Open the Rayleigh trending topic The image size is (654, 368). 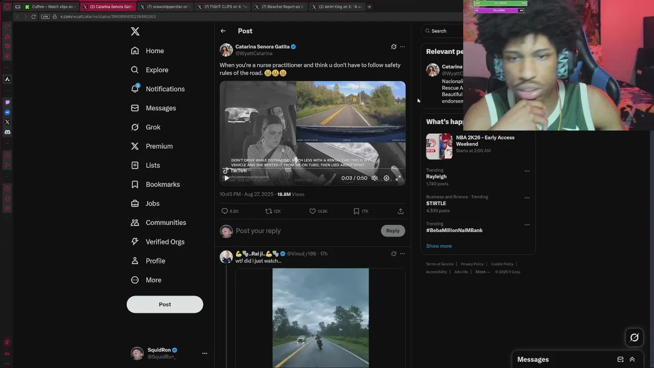[436, 177]
